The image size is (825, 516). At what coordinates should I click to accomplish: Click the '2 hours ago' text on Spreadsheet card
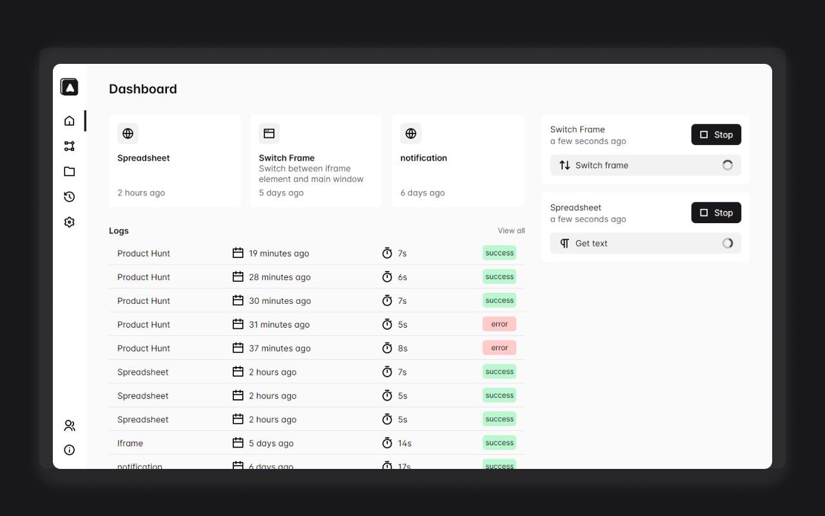point(141,193)
